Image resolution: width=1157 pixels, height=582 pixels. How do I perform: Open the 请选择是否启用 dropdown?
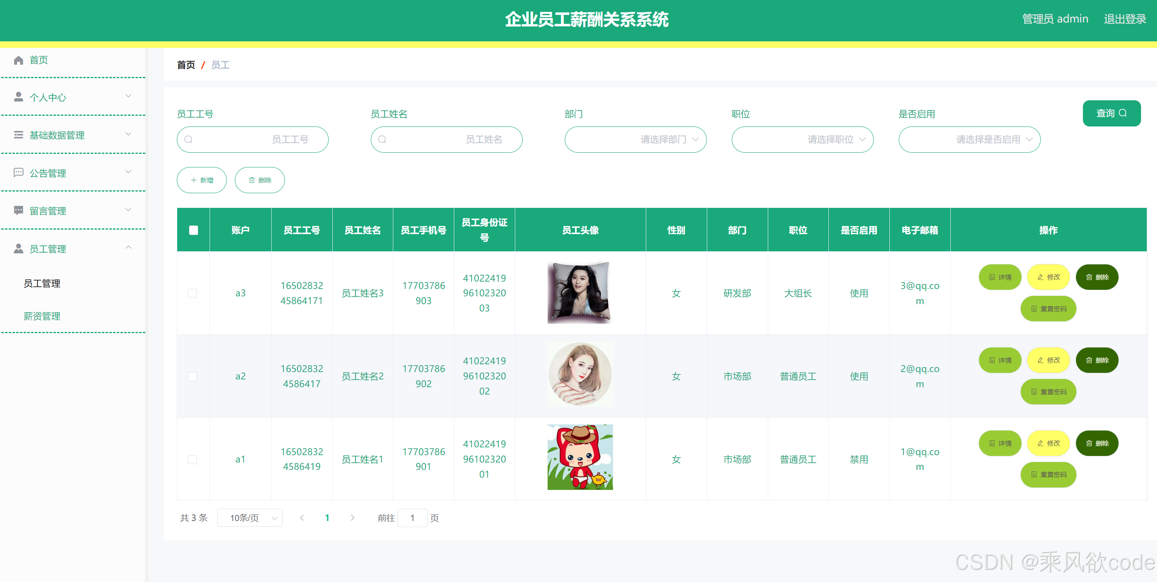[969, 140]
